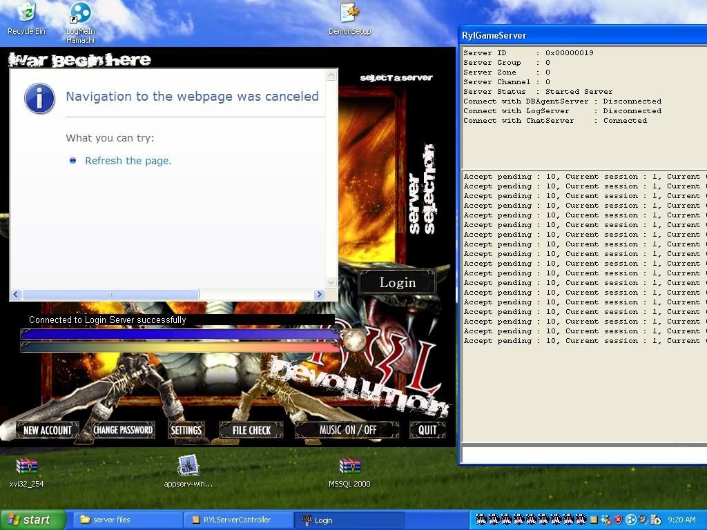707x530 pixels.
Task: Click the horizontal scrollbar right arrow in the web panel
Action: [x=319, y=295]
